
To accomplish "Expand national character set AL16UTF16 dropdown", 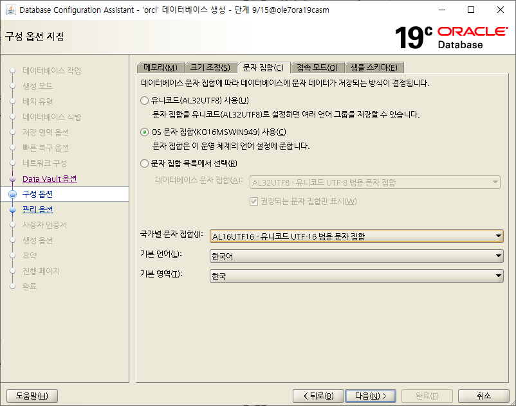I will tap(356, 236).
